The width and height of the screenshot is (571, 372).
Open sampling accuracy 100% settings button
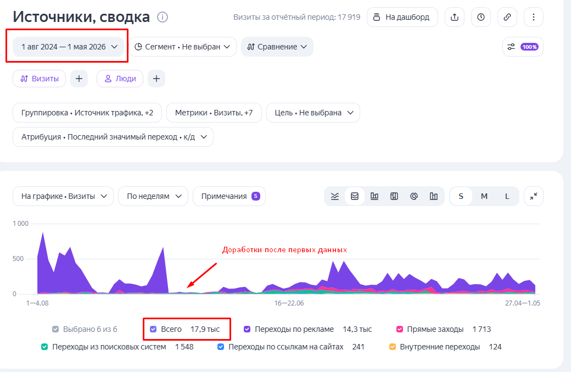523,47
